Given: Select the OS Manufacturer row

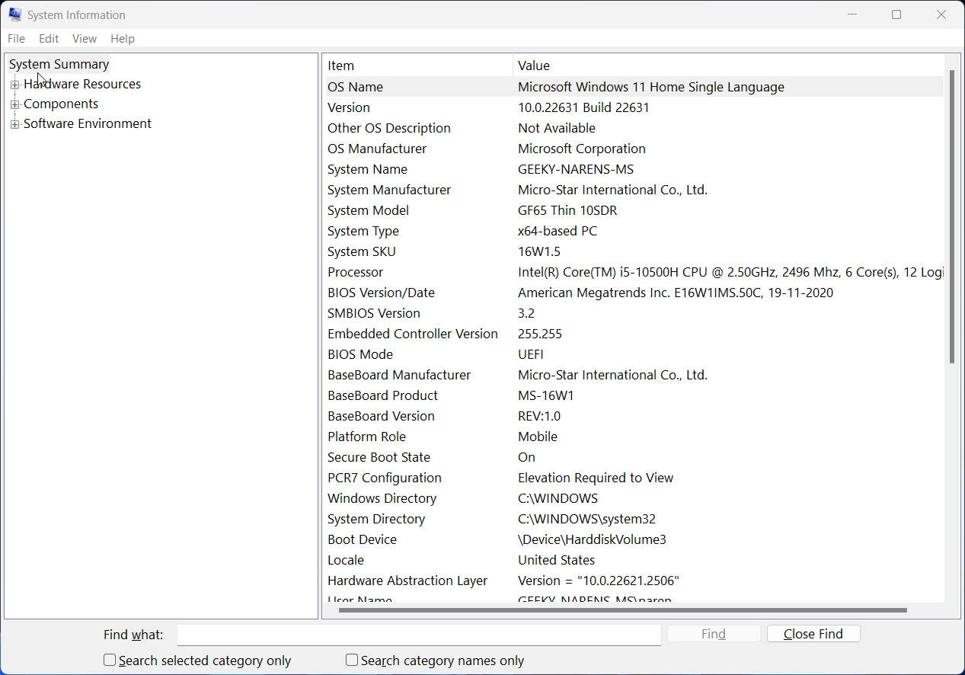Looking at the screenshot, I should (634, 149).
